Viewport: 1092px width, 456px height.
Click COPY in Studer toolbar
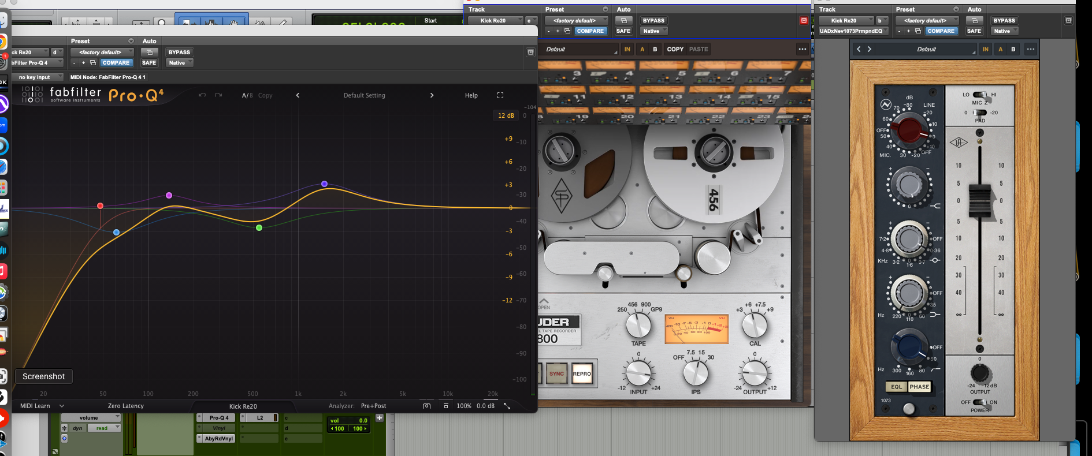point(675,49)
